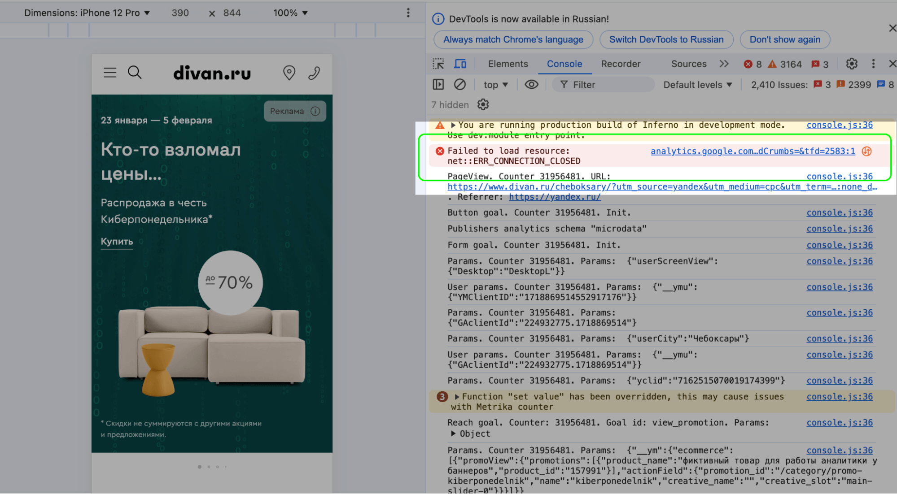Switch to the Elements tab

[x=508, y=64]
